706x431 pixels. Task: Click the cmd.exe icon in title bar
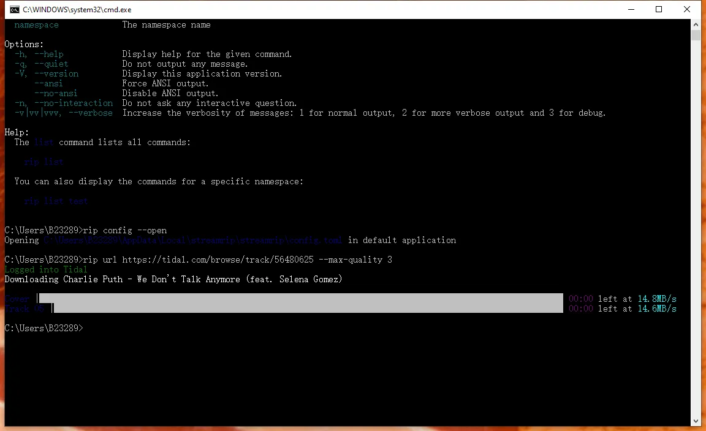point(15,9)
